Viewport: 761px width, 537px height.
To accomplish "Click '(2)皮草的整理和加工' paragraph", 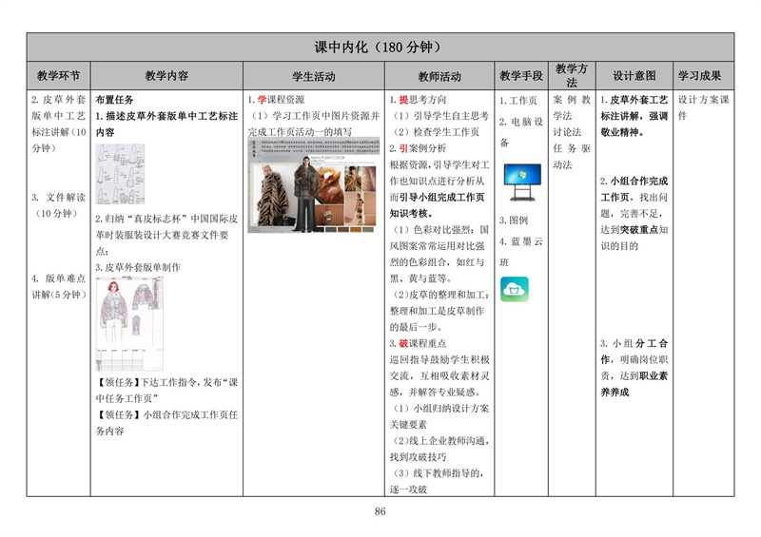I will pyautogui.click(x=439, y=311).
